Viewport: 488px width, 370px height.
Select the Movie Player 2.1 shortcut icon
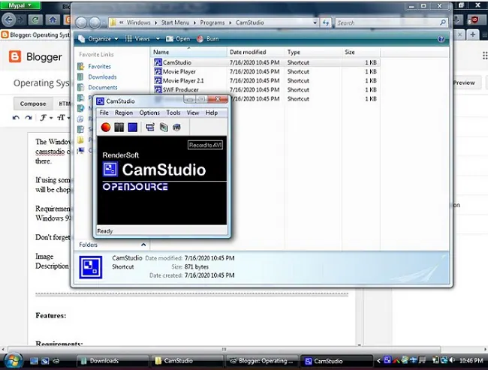(158, 80)
